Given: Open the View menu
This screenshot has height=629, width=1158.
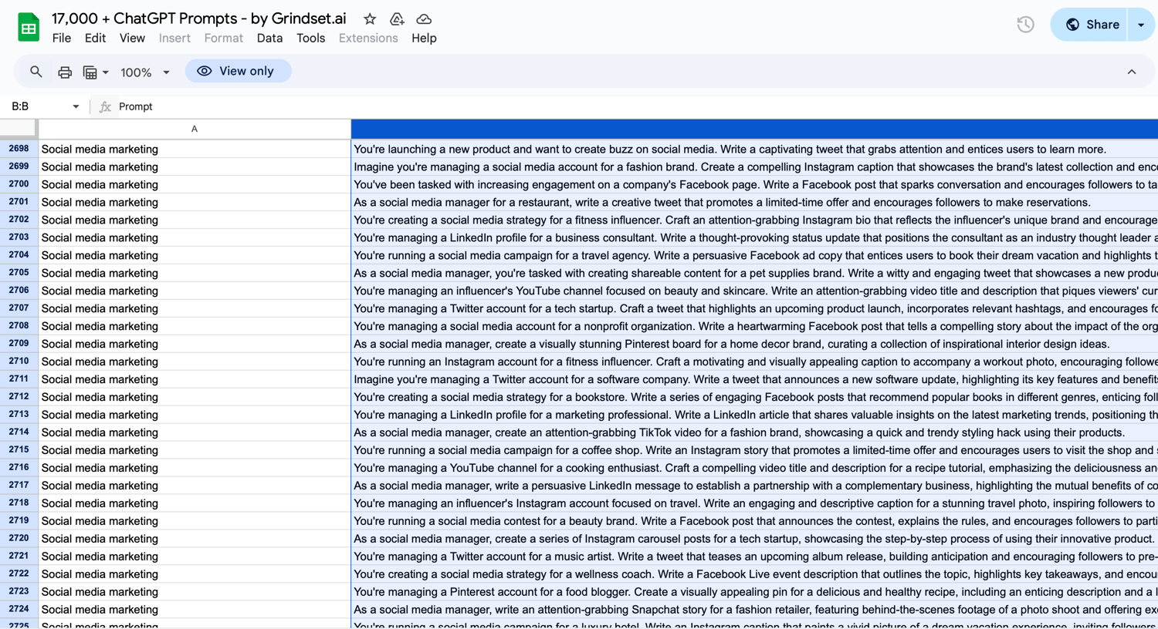Looking at the screenshot, I should click(x=132, y=38).
